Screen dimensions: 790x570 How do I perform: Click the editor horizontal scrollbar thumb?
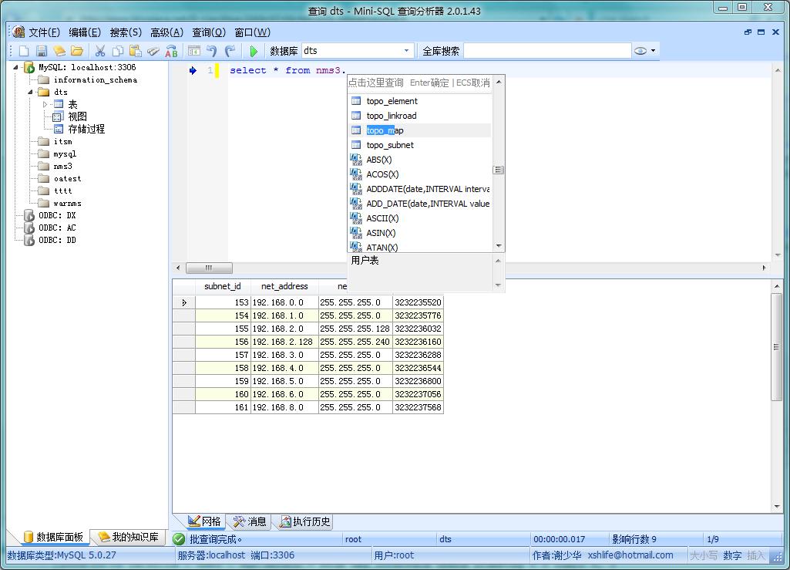209,268
